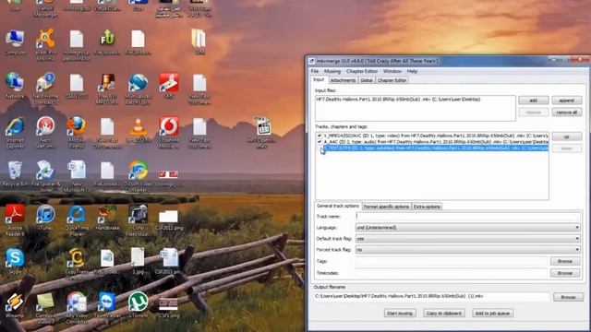Open Corel VideoStudio shortcut

pos(138,220)
